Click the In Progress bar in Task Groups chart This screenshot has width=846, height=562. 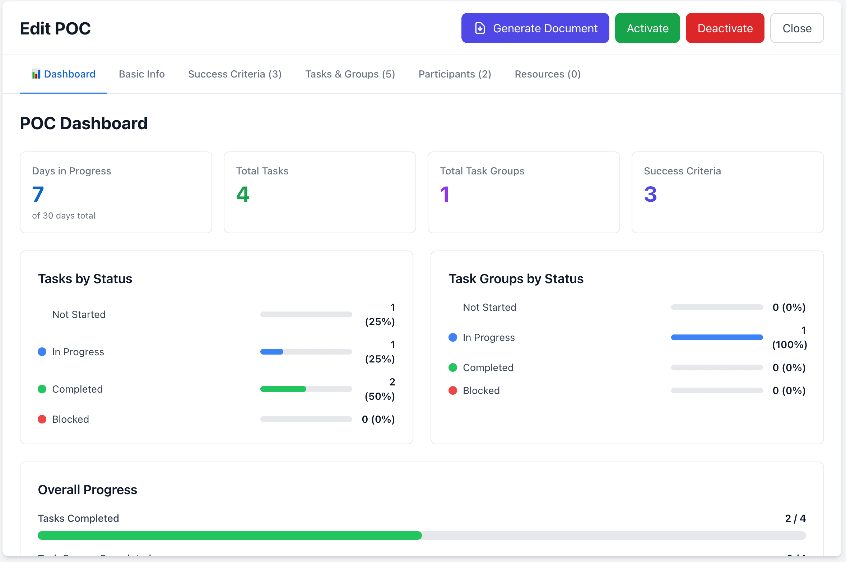[717, 337]
